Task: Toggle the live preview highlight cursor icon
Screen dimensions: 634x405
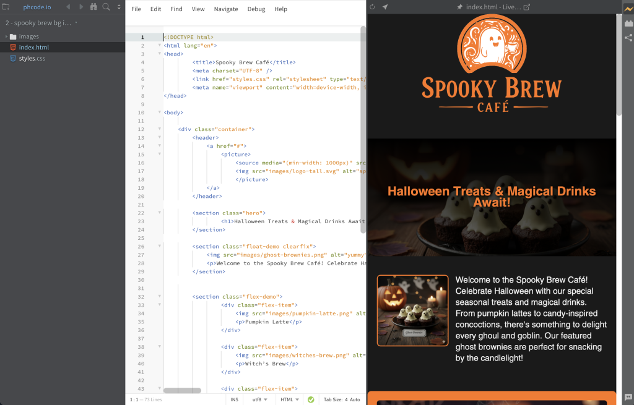Action: [385, 7]
